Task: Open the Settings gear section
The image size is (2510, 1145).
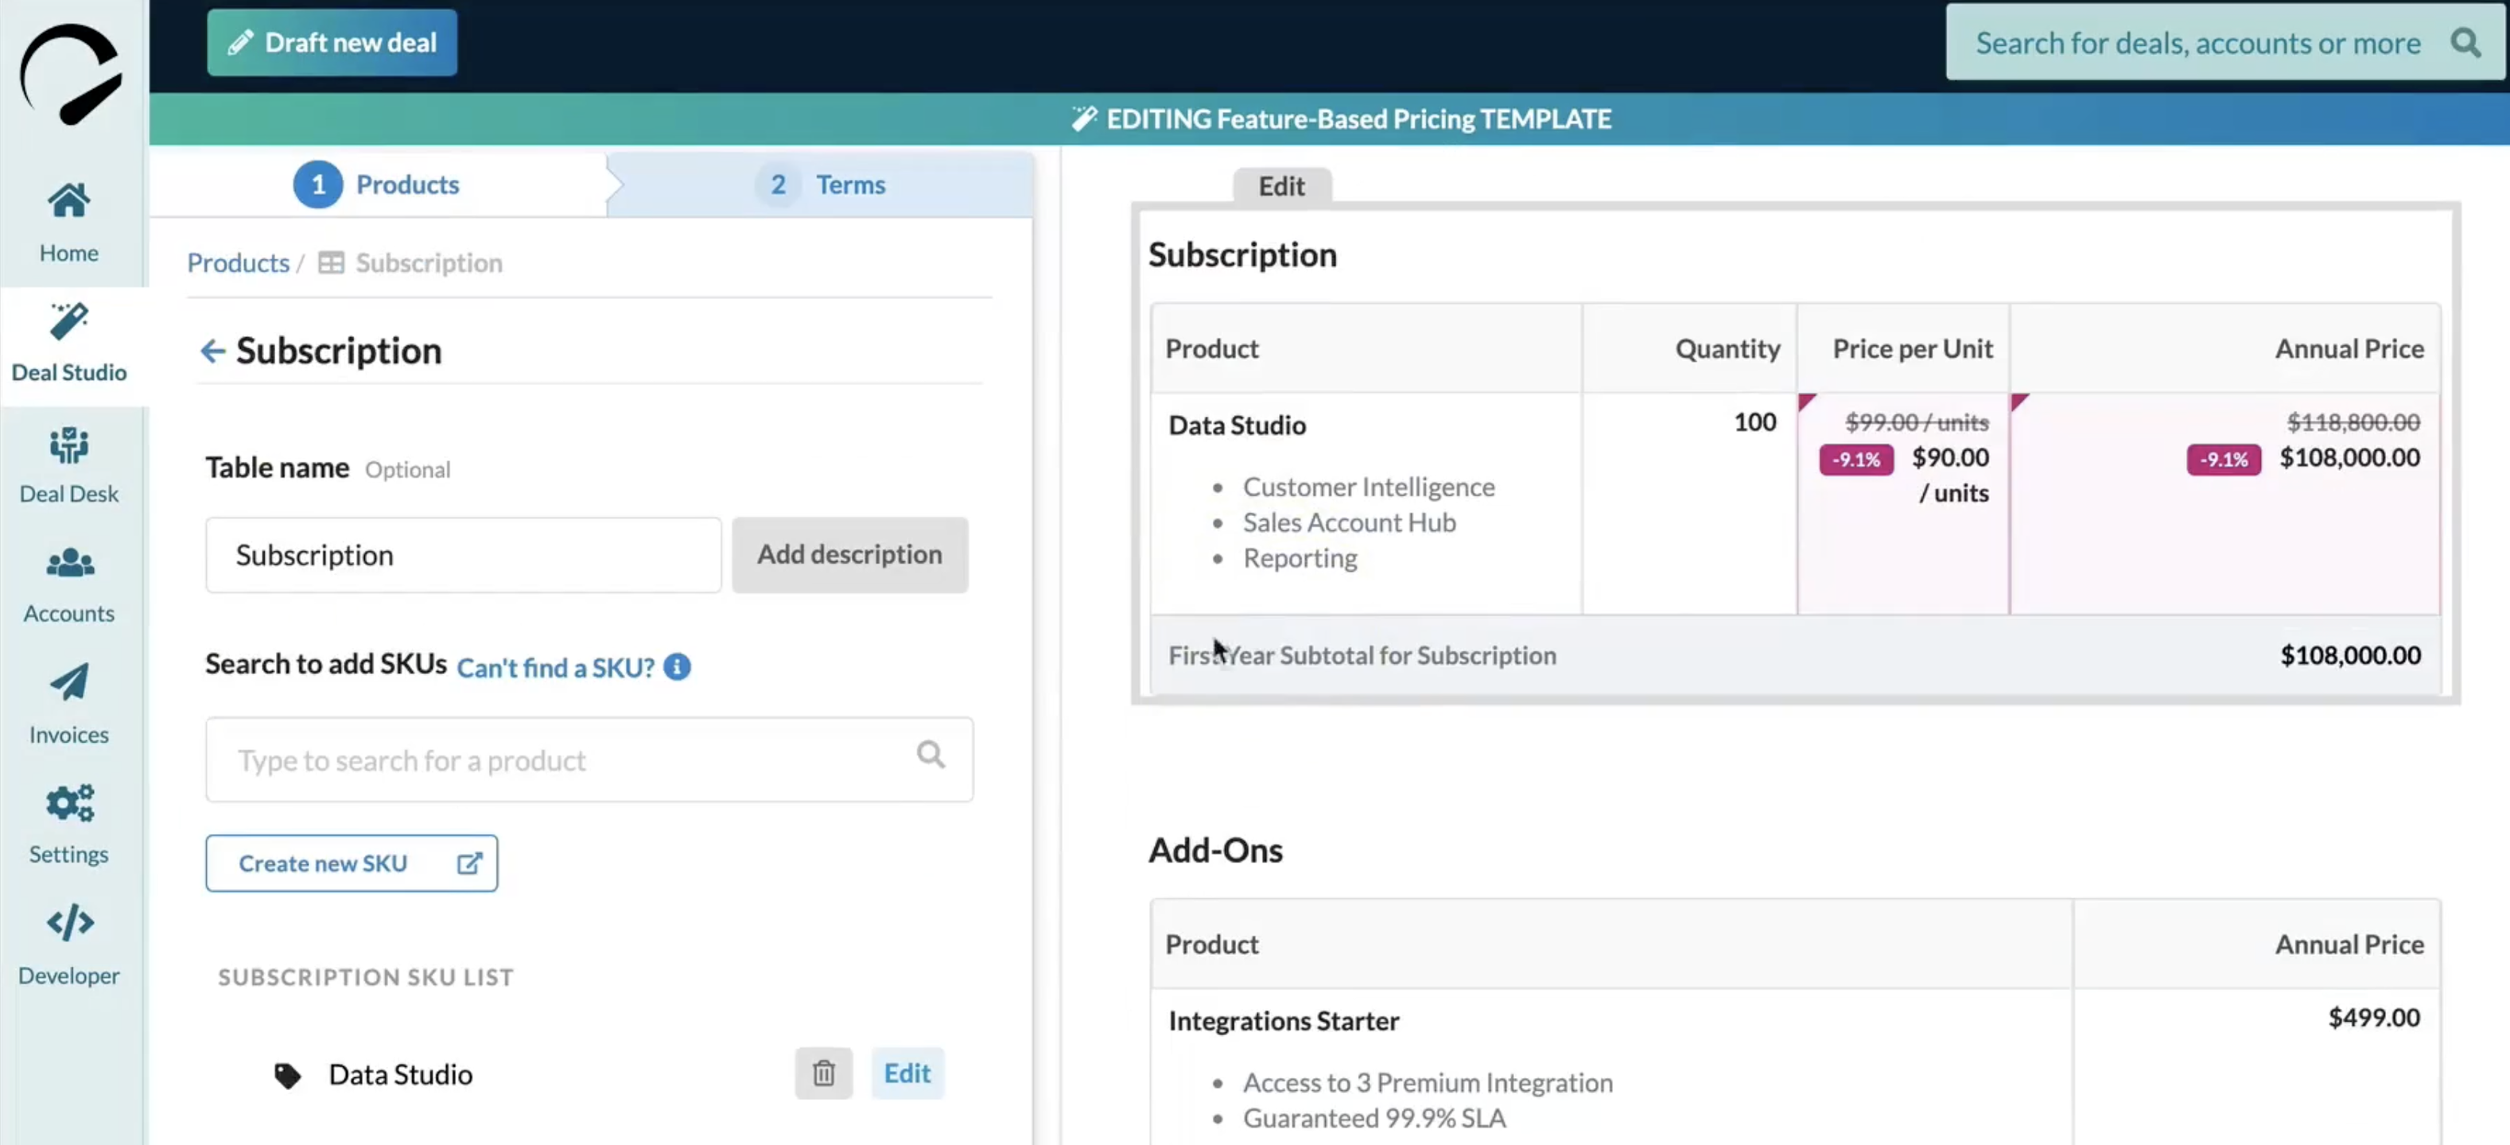Action: 68,825
